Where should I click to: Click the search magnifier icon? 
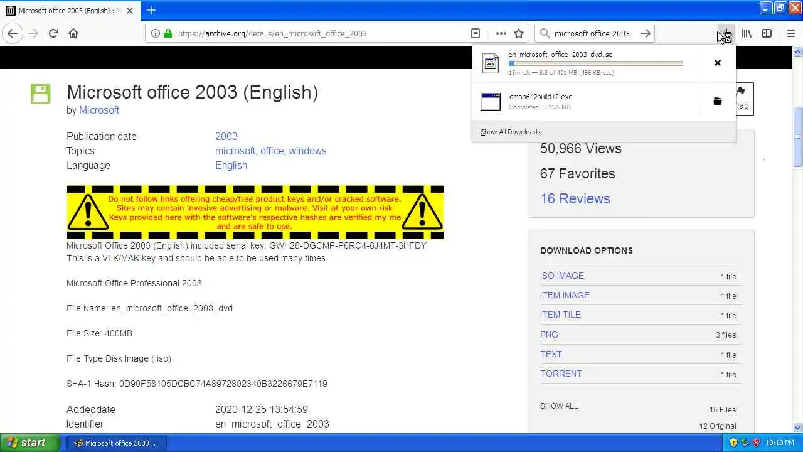click(545, 33)
